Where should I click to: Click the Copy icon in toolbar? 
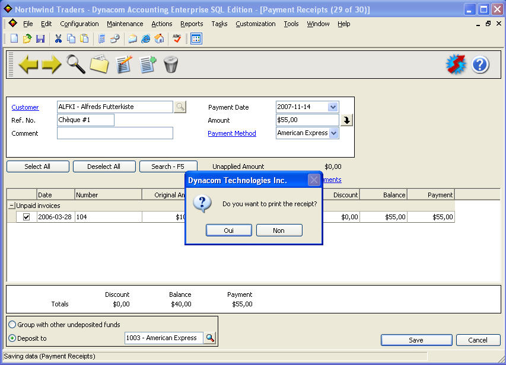[x=71, y=39]
